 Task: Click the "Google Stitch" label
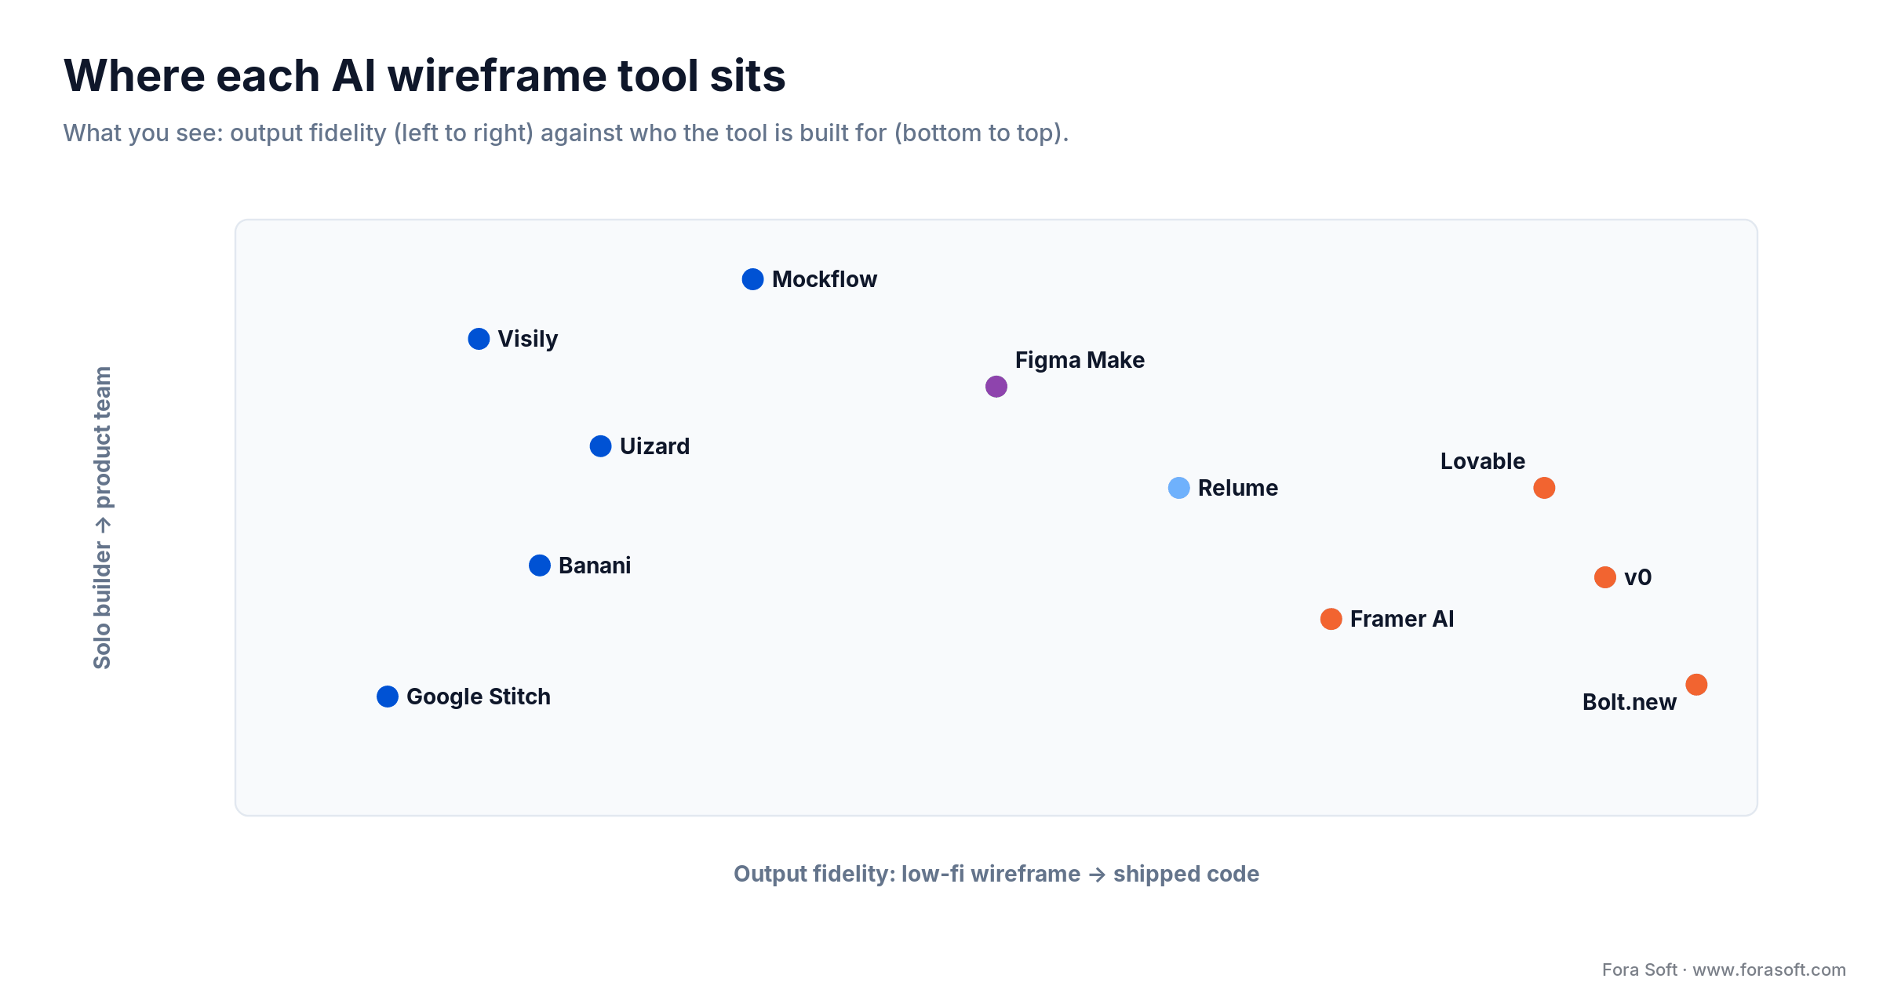point(479,697)
